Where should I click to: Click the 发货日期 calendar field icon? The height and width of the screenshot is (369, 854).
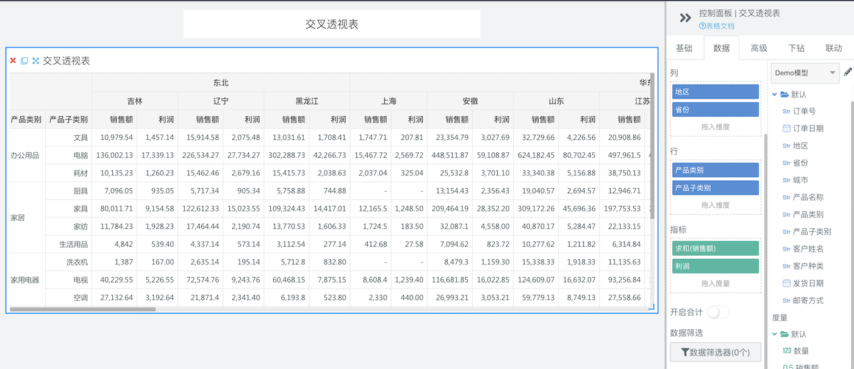(786, 283)
